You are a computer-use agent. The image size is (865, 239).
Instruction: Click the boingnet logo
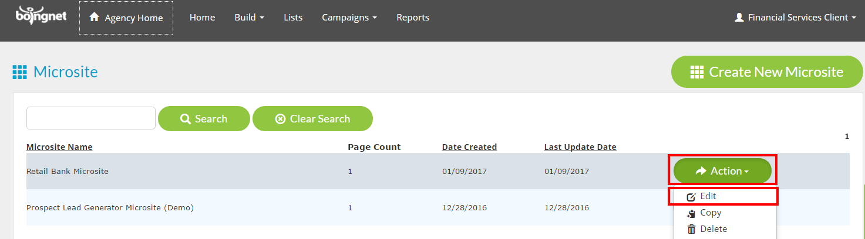(x=42, y=16)
